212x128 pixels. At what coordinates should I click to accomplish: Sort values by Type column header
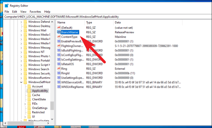point(99,22)
